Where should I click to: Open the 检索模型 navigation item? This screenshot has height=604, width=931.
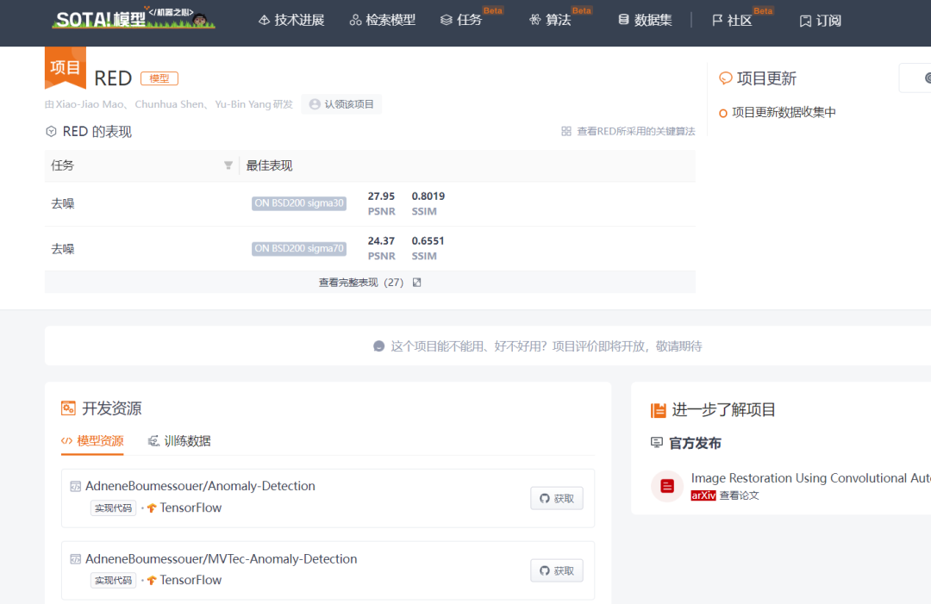click(x=383, y=20)
